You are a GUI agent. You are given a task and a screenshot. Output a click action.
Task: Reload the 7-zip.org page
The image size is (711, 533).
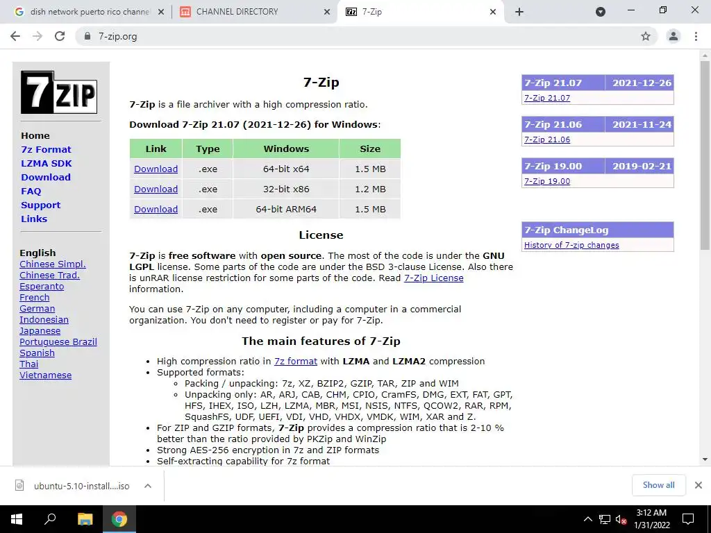pyautogui.click(x=60, y=36)
